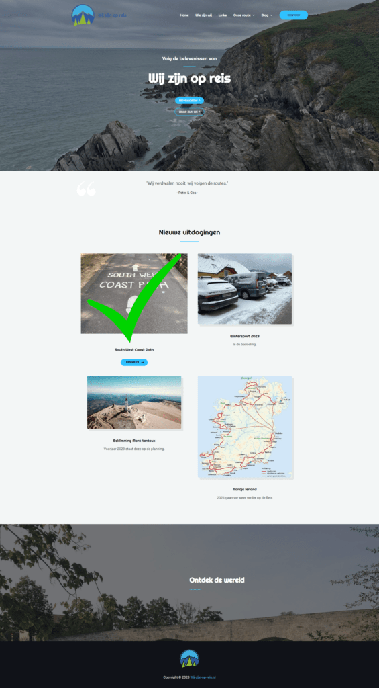The height and width of the screenshot is (688, 379).
Task: Click the Wintersport 2023 title
Action: [244, 336]
